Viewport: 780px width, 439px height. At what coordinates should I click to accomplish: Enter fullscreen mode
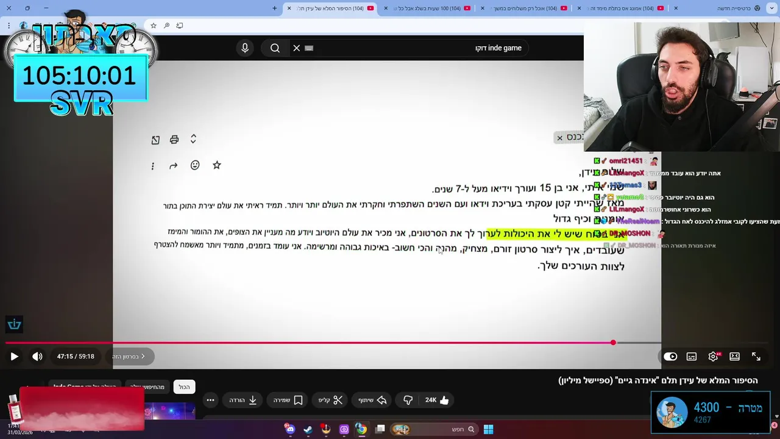756,357
